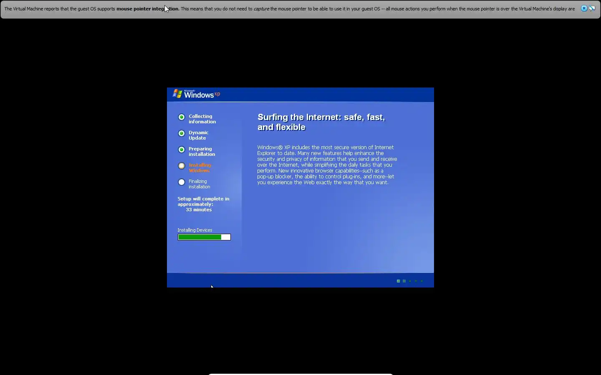Viewport: 601px width, 375px height.
Task: Click 'Setup will complete in approximately' text
Action: coord(203,202)
